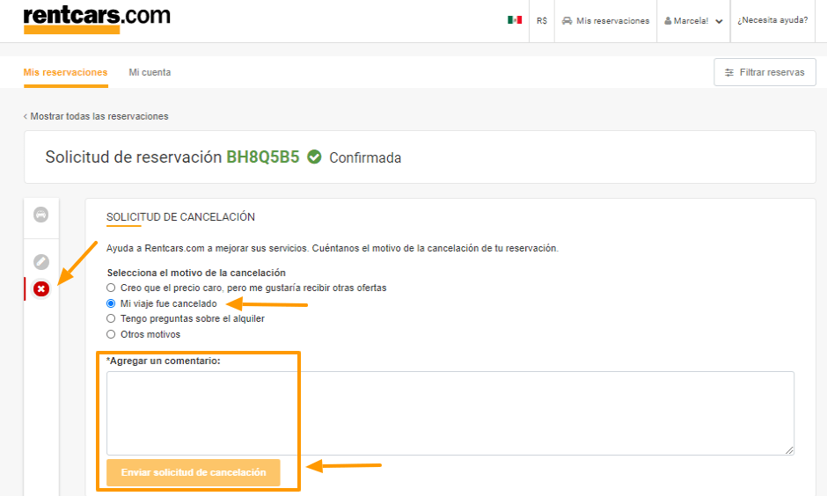Select 'Creo que el precio caro' radio option
Screen dimensions: 827x496
pyautogui.click(x=111, y=288)
